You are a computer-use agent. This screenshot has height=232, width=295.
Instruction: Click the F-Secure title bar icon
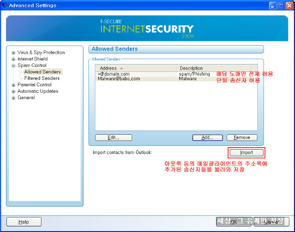pyautogui.click(x=4, y=5)
